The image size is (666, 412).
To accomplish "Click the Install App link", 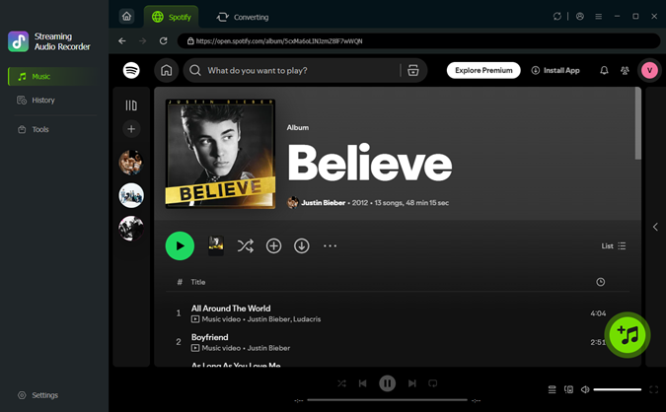I will [555, 70].
